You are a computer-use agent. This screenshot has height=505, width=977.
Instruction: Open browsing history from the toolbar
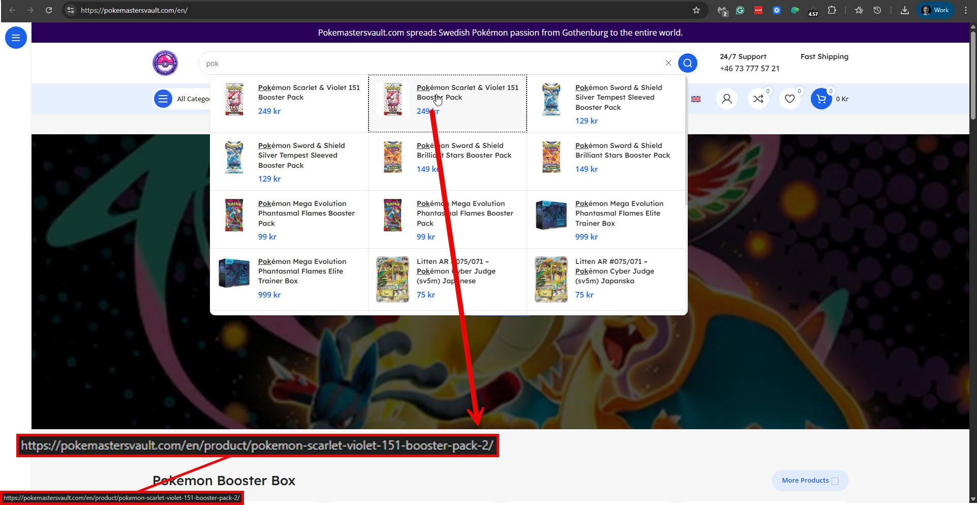pyautogui.click(x=877, y=10)
